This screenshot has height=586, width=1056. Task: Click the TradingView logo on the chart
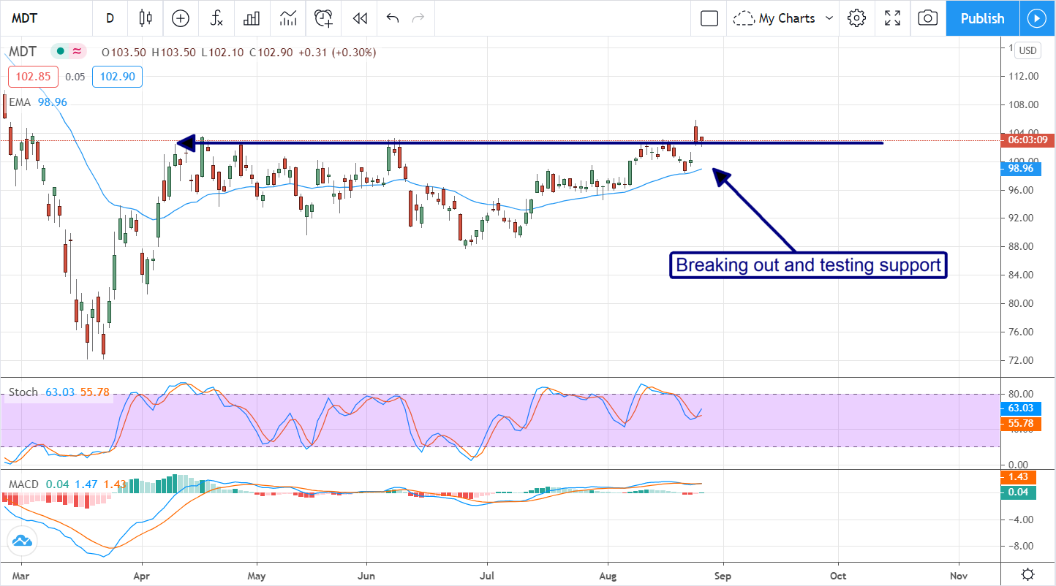21,541
